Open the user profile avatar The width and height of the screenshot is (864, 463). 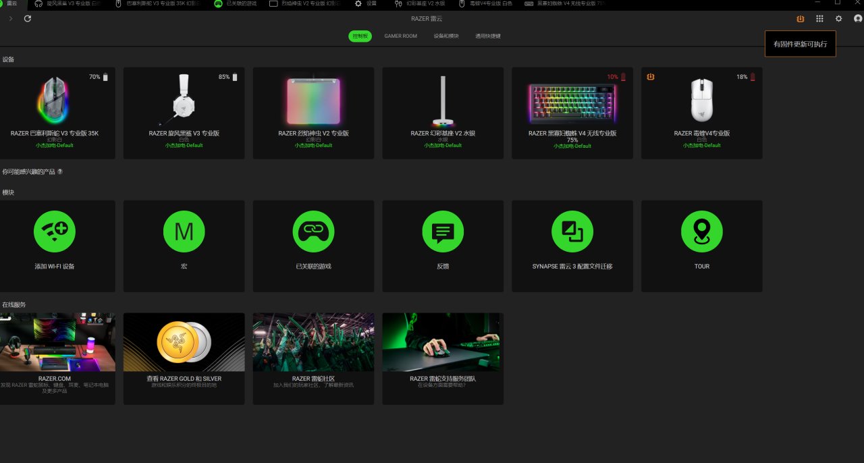coord(858,19)
